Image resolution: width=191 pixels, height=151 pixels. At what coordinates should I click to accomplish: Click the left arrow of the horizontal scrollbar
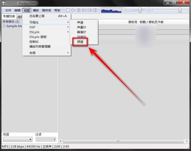tap(61, 141)
